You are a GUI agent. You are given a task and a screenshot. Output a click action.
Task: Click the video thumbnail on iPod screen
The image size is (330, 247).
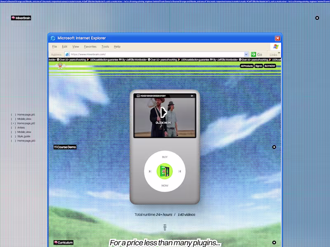pyautogui.click(x=165, y=118)
